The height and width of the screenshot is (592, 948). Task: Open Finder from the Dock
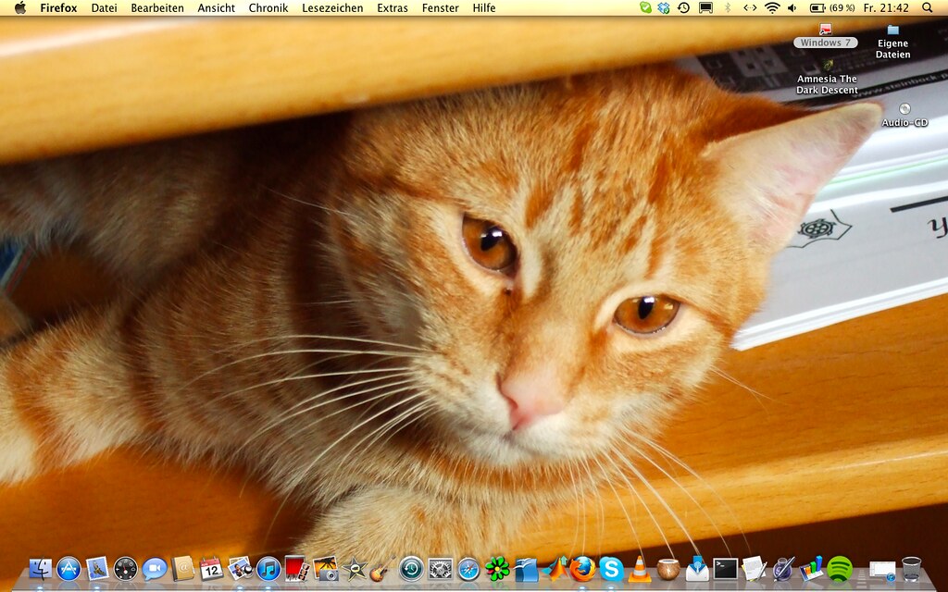[x=41, y=569]
